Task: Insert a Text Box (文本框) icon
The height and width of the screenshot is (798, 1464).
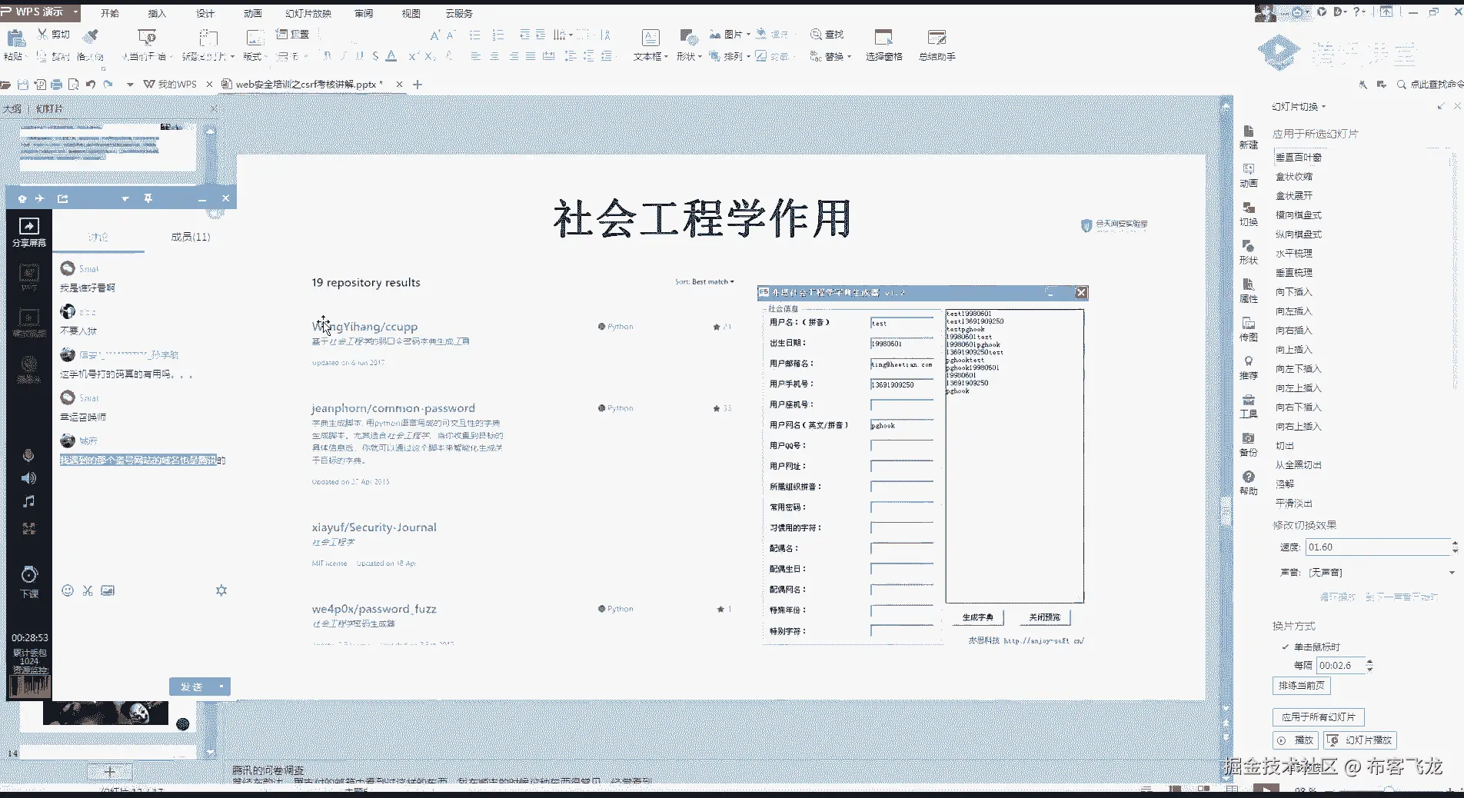Action: 650,38
